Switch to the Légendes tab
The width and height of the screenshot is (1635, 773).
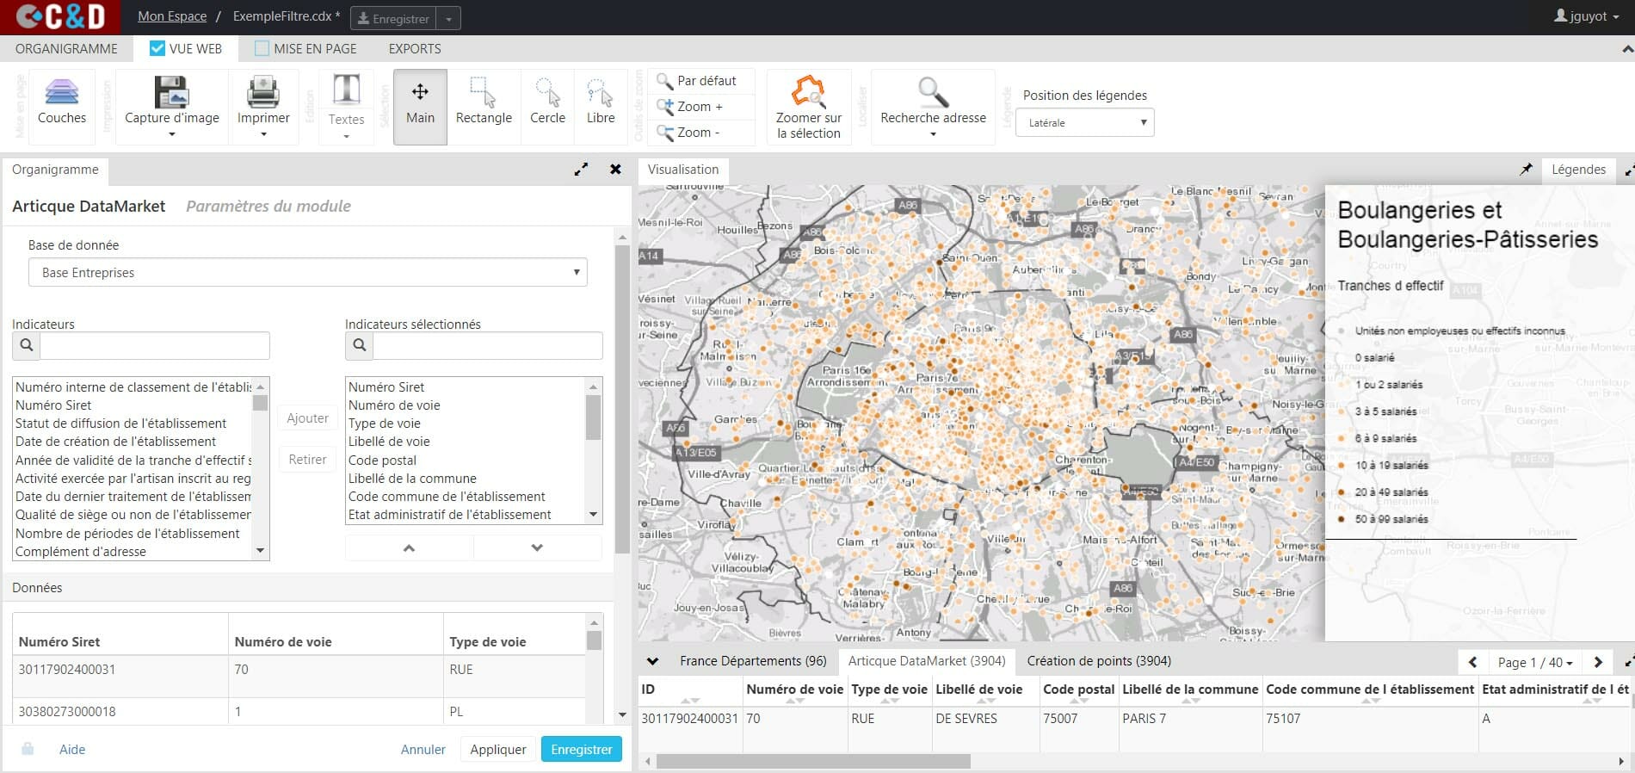tap(1578, 170)
